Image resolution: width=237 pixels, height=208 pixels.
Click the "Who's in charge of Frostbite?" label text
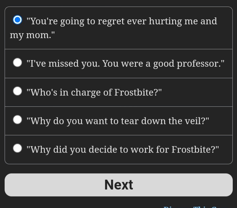94,92
